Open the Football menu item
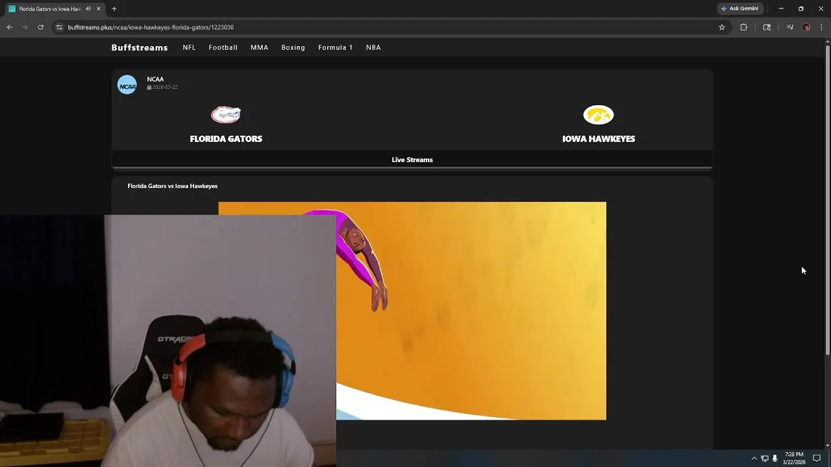Viewport: 831px width, 467px height. coord(223,47)
